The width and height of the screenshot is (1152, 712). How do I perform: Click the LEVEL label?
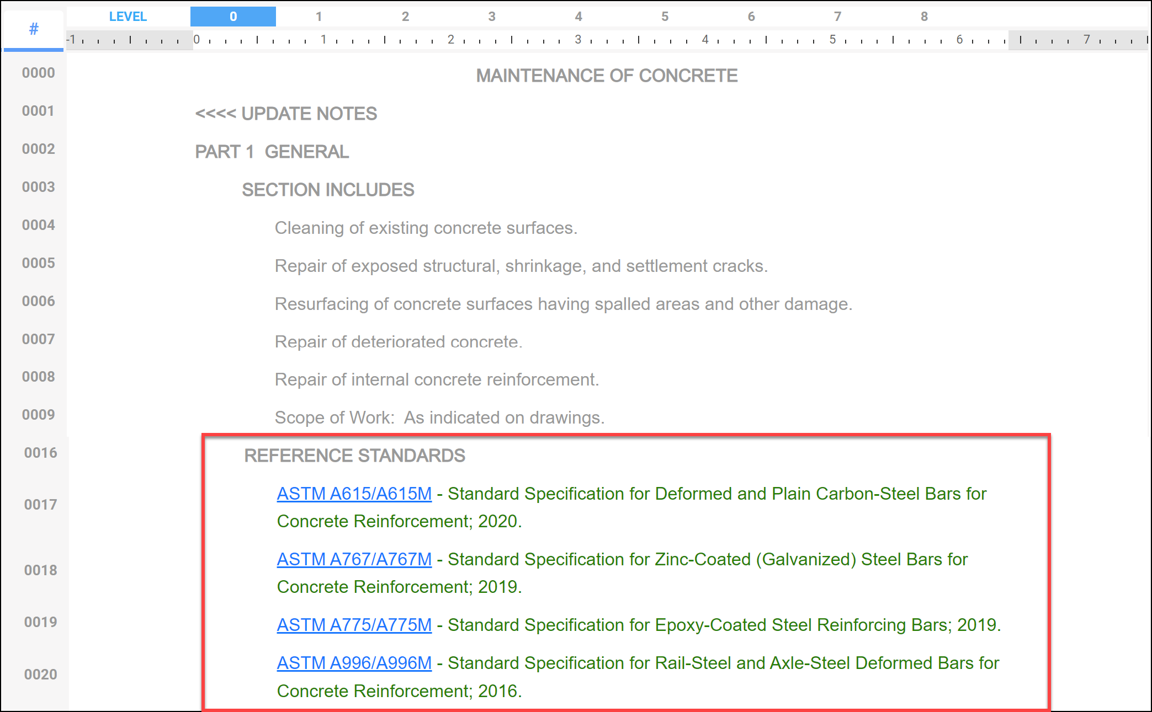click(x=128, y=17)
